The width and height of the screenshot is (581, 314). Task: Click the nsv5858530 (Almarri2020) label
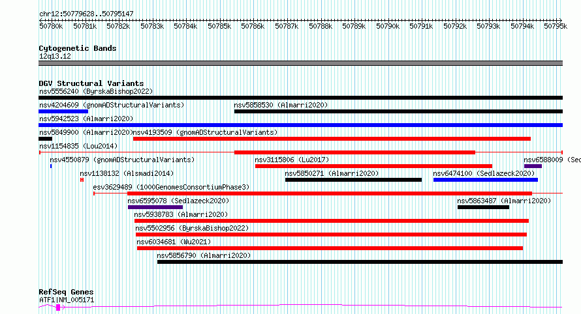(x=281, y=105)
